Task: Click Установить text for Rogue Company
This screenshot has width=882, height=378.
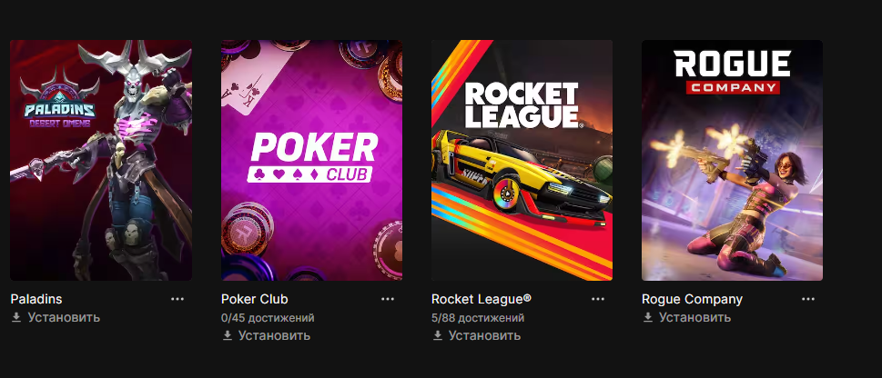Action: tap(694, 317)
